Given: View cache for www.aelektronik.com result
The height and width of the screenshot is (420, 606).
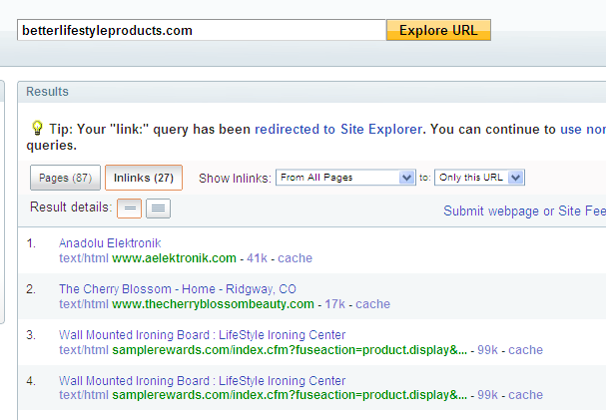Looking at the screenshot, I should click(295, 258).
